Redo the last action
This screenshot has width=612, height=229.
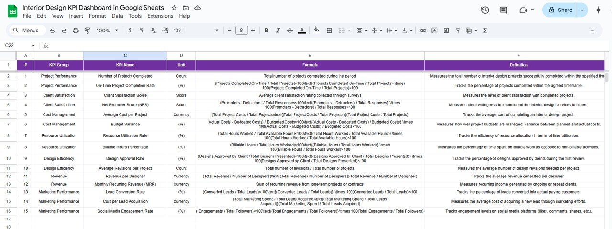click(x=64, y=31)
